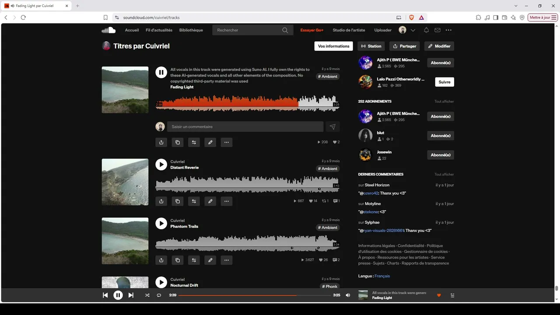The height and width of the screenshot is (315, 560).
Task: Repost the Fading Light track
Action: click(194, 142)
